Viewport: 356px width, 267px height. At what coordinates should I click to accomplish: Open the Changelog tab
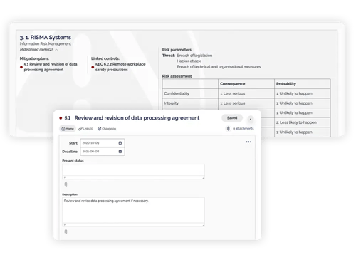[x=107, y=129]
